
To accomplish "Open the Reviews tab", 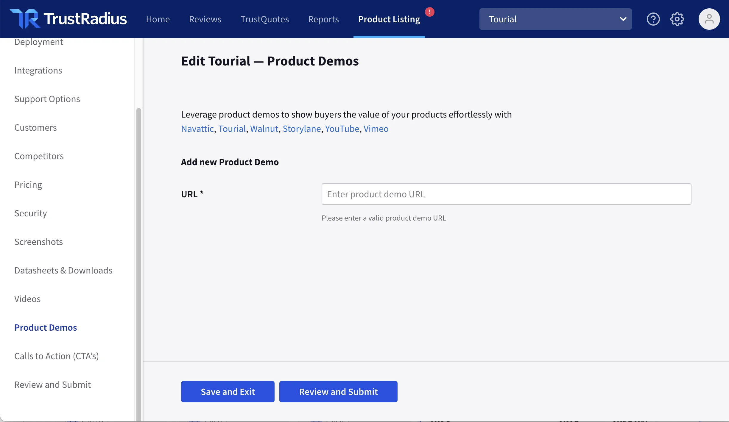I will point(205,19).
